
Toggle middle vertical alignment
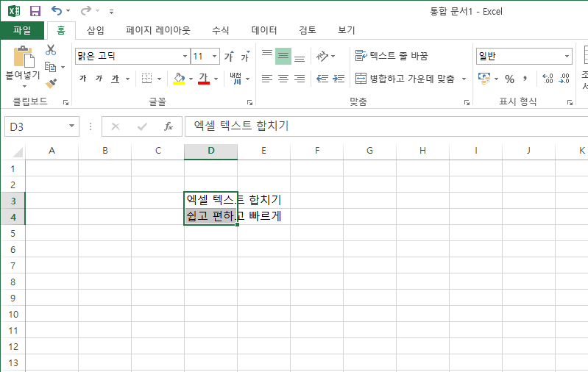[x=283, y=56]
